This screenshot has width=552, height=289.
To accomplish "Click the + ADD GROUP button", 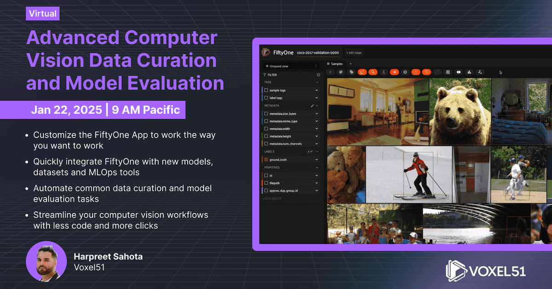I will pos(271,199).
